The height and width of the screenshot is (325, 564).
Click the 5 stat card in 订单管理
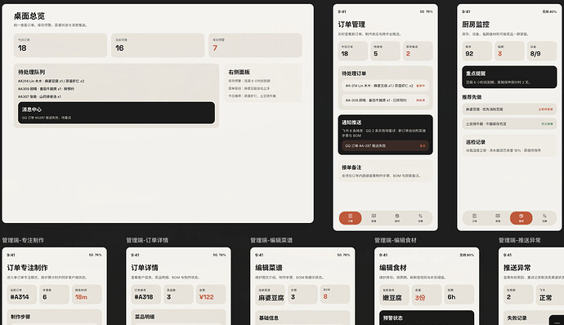click(385, 51)
